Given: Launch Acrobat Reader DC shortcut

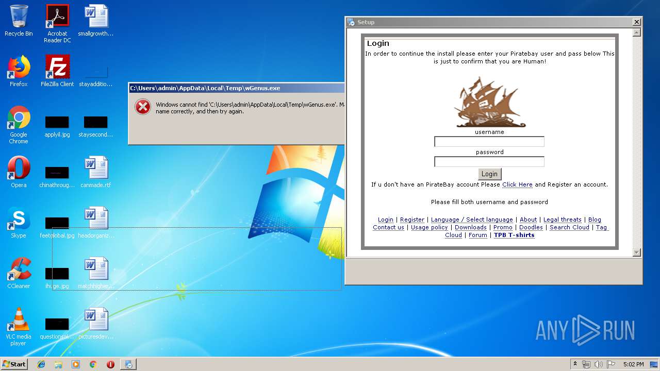Looking at the screenshot, I should pos(57,24).
